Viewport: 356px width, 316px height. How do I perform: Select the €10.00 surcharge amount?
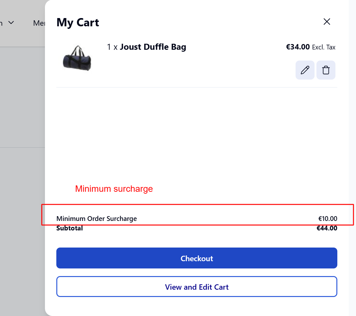click(328, 219)
